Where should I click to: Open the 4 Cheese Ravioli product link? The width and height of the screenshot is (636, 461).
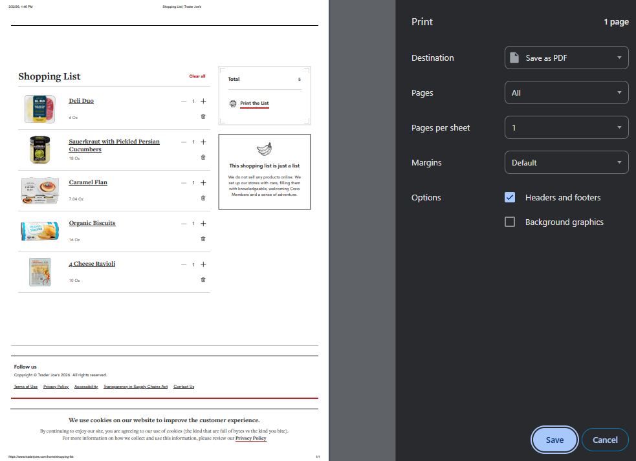(x=92, y=264)
